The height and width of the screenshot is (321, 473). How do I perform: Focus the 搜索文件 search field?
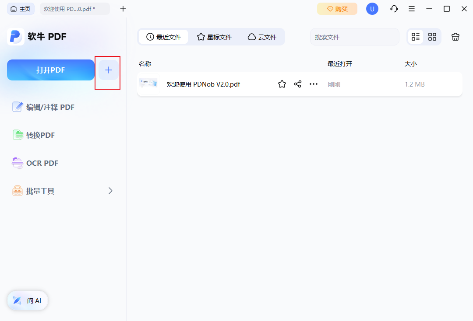click(x=354, y=37)
